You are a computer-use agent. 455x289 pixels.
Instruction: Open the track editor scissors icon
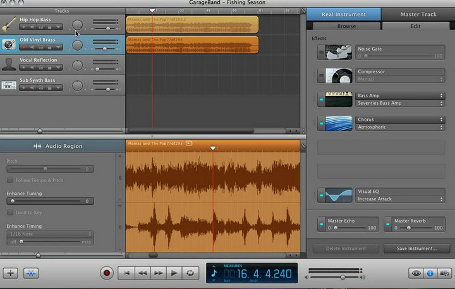pyautogui.click(x=30, y=273)
